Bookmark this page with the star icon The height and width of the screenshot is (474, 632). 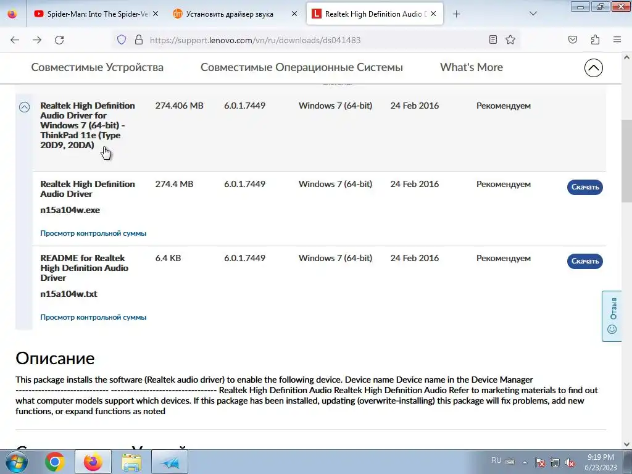(510, 39)
